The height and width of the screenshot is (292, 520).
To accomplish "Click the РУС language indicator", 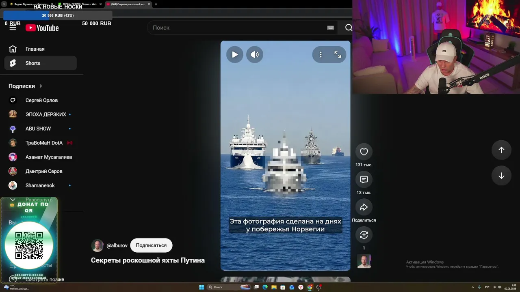I will click(x=487, y=287).
